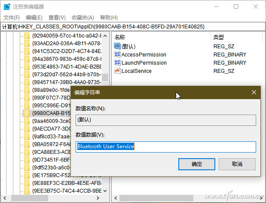Close the 编辑字符串 dialog with its X

254,92
